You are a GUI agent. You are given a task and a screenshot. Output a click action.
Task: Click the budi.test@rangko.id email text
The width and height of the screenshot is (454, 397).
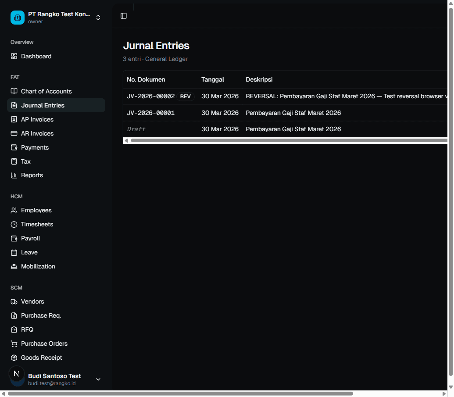tap(52, 383)
